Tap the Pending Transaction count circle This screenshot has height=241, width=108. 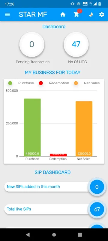pos(32,44)
